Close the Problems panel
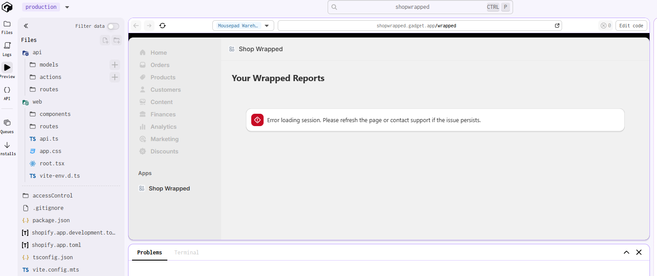 (639, 252)
